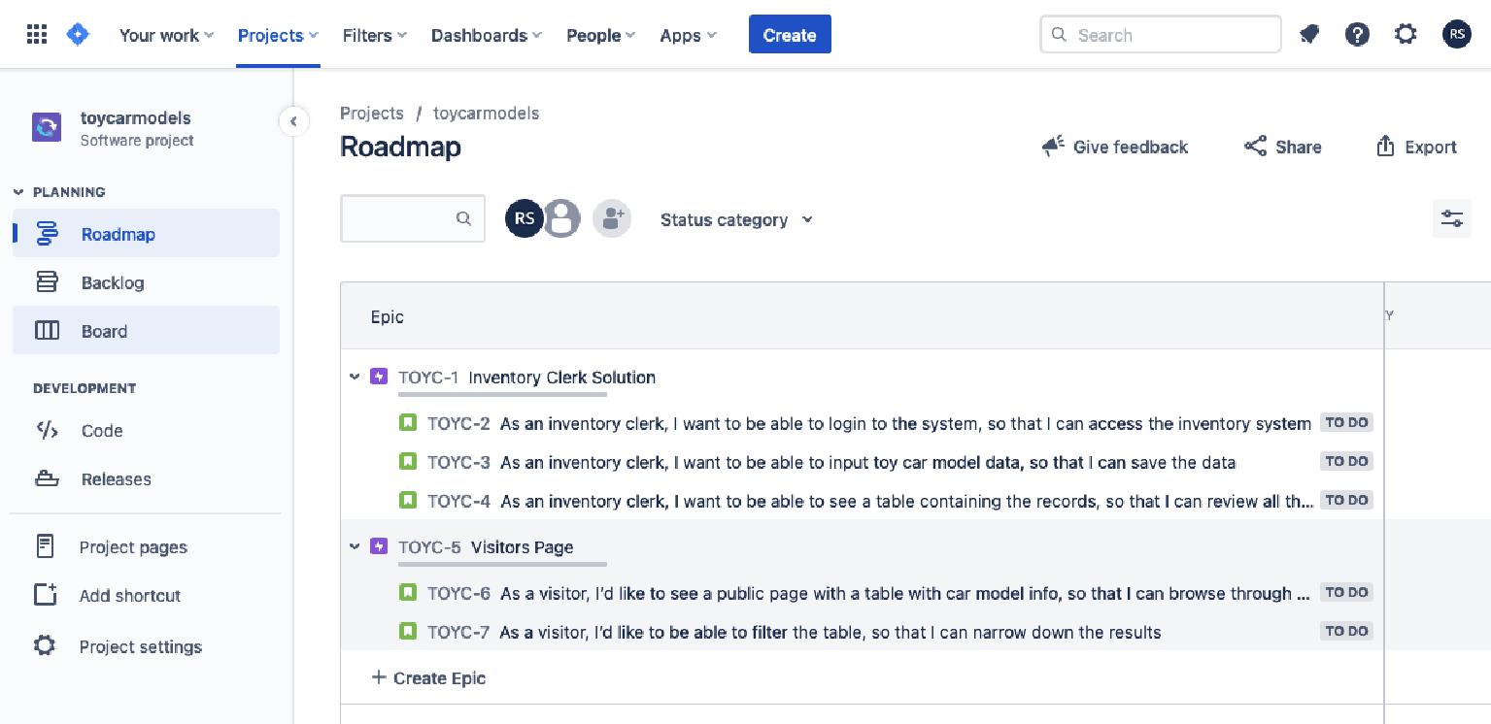The height and width of the screenshot is (724, 1491).
Task: Open Backlog in the sidebar
Action: pos(146,281)
